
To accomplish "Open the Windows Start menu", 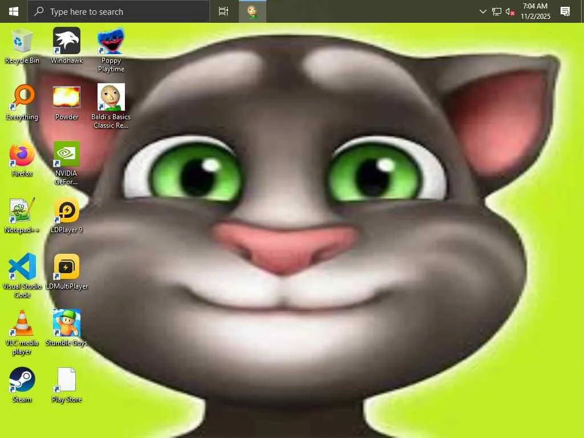I will tap(14, 11).
